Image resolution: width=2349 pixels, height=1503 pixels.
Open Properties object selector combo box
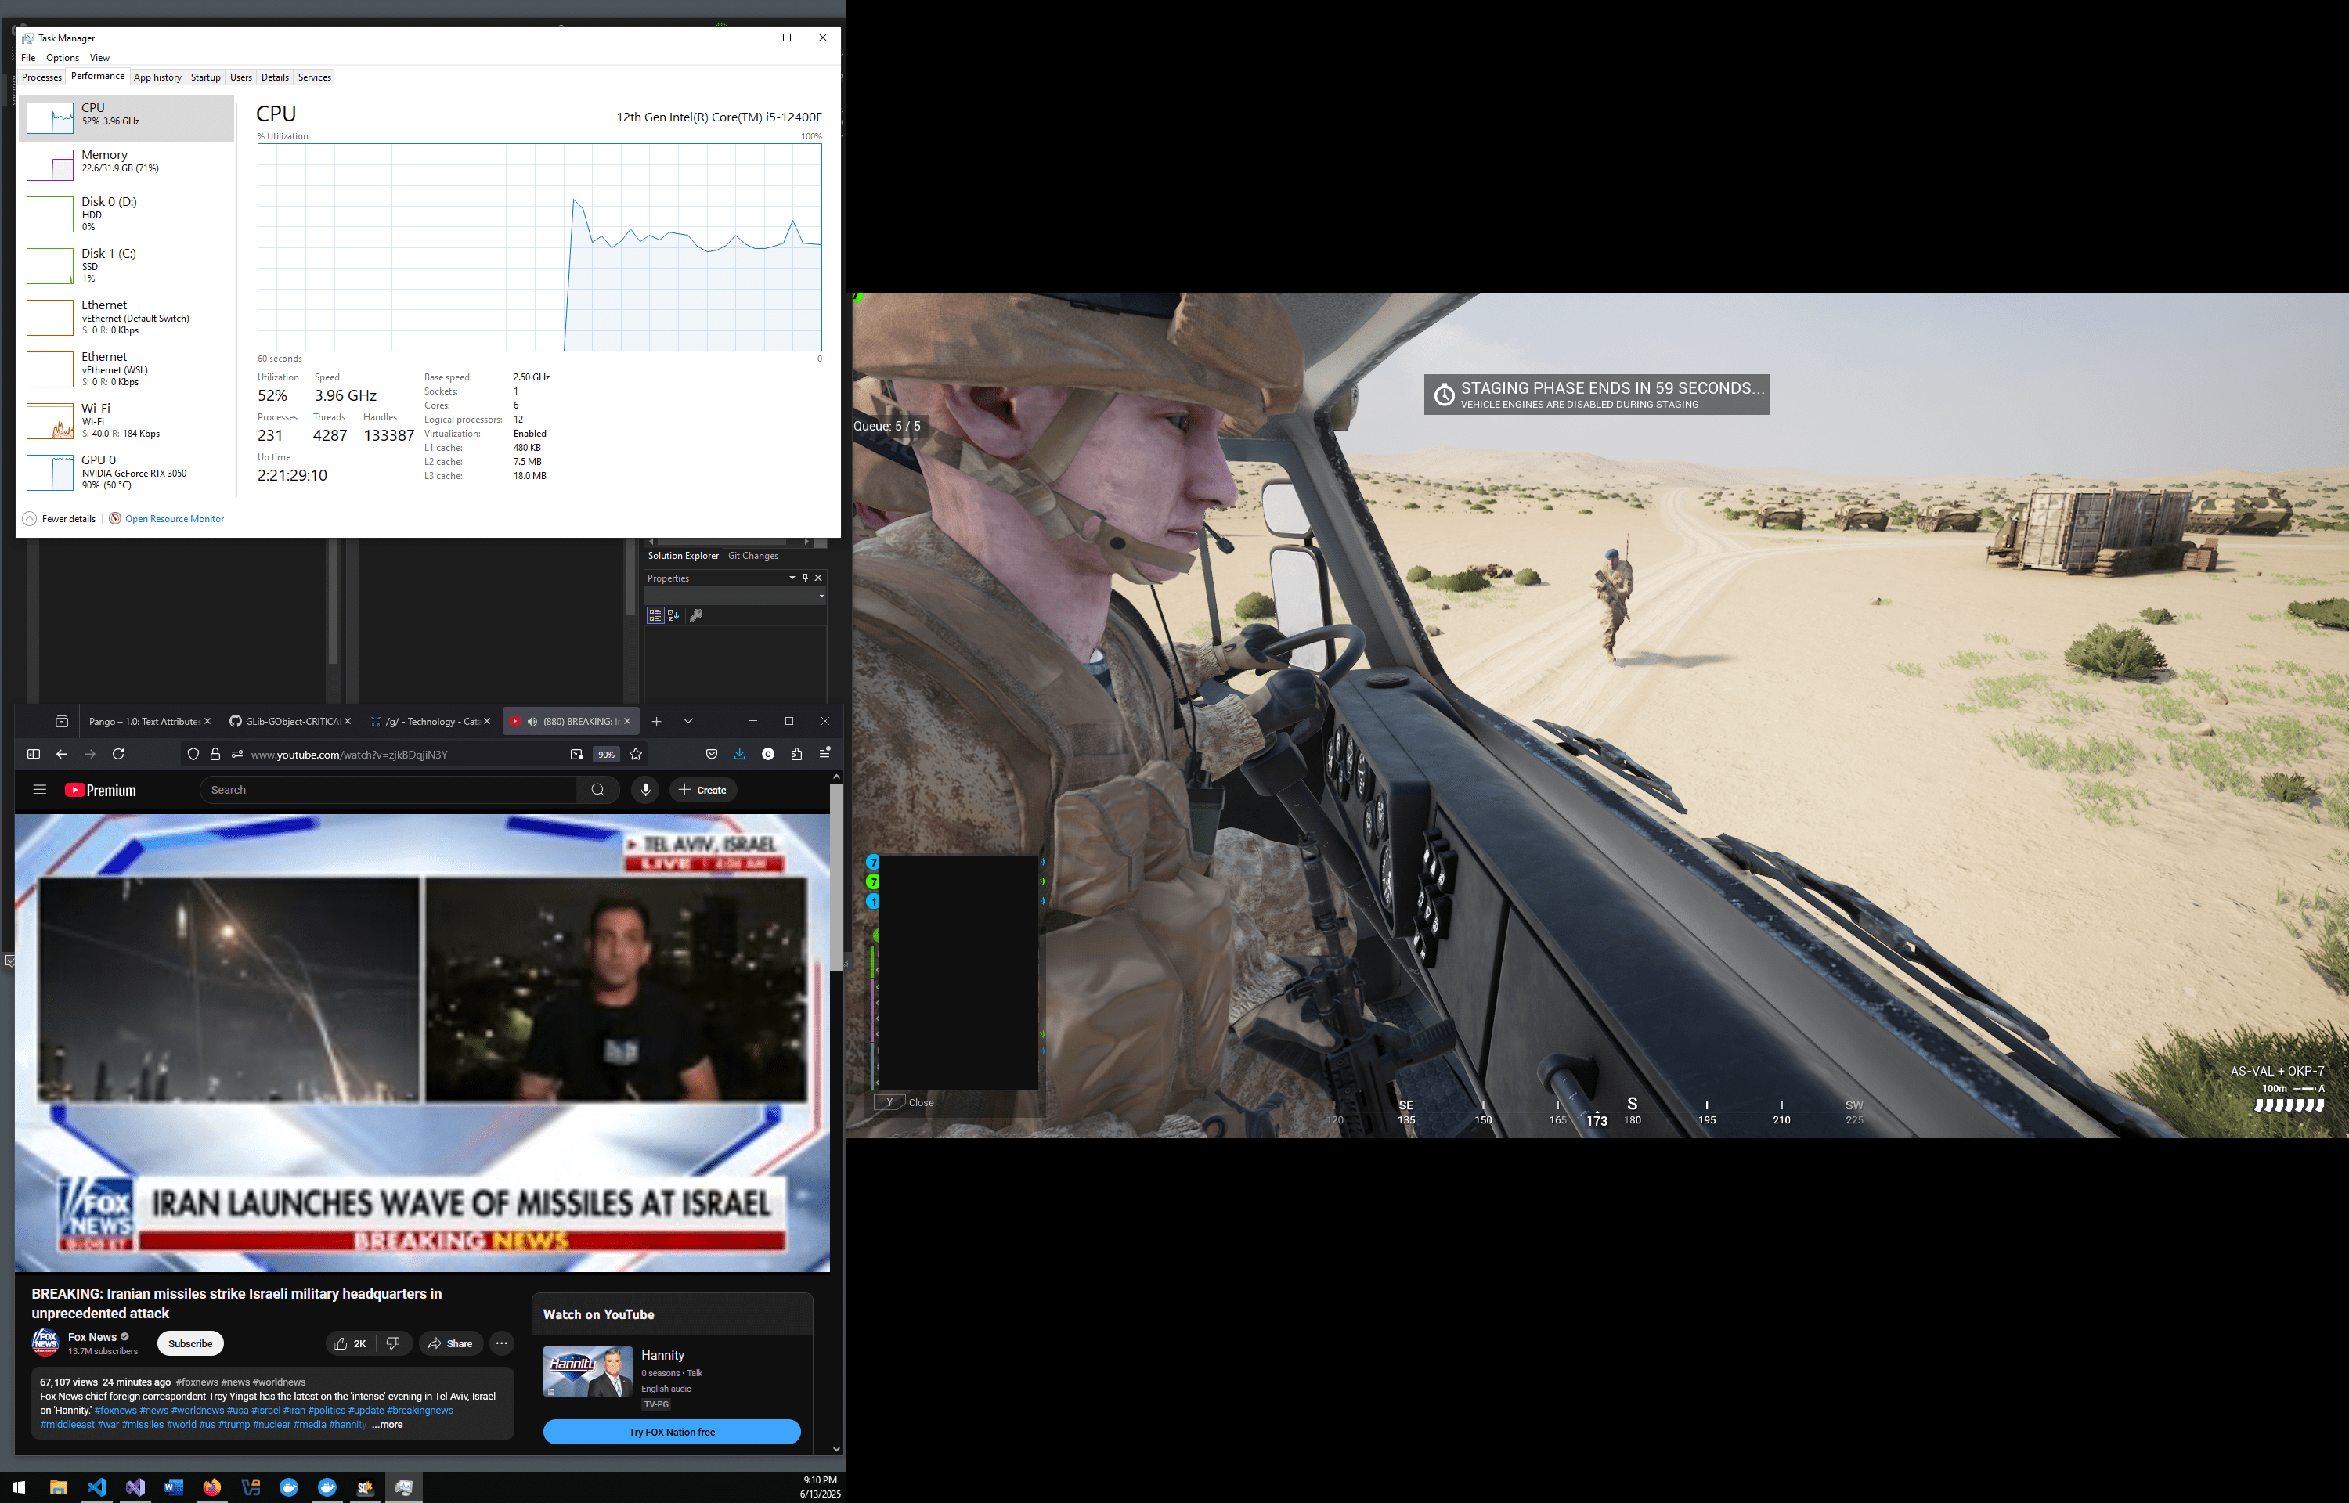(736, 596)
